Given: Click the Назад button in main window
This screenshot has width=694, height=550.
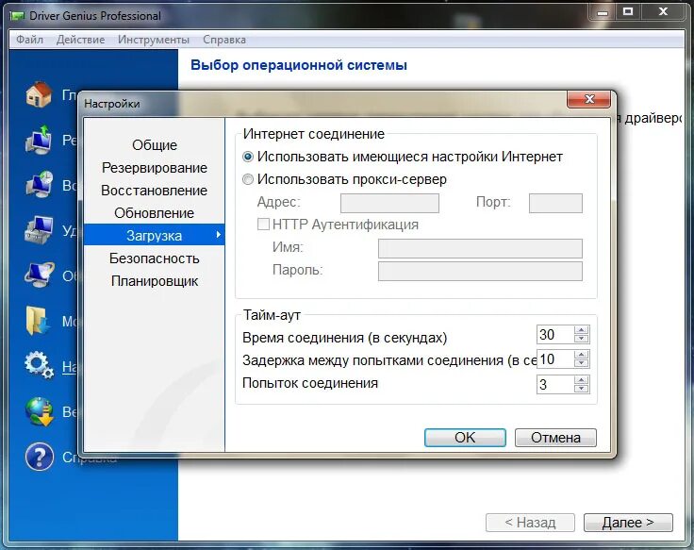Looking at the screenshot, I should pyautogui.click(x=530, y=523).
